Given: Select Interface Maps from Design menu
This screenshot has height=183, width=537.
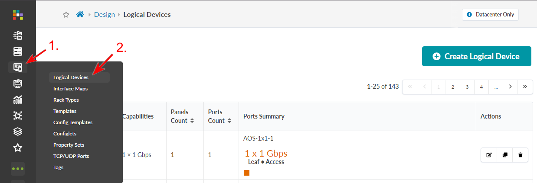Looking at the screenshot, I should 70,89.
